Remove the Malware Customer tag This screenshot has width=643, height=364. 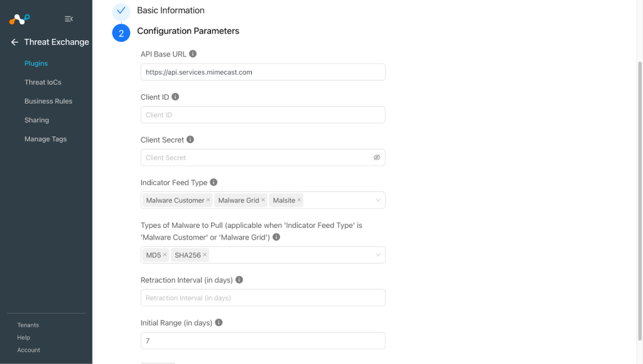coord(208,200)
